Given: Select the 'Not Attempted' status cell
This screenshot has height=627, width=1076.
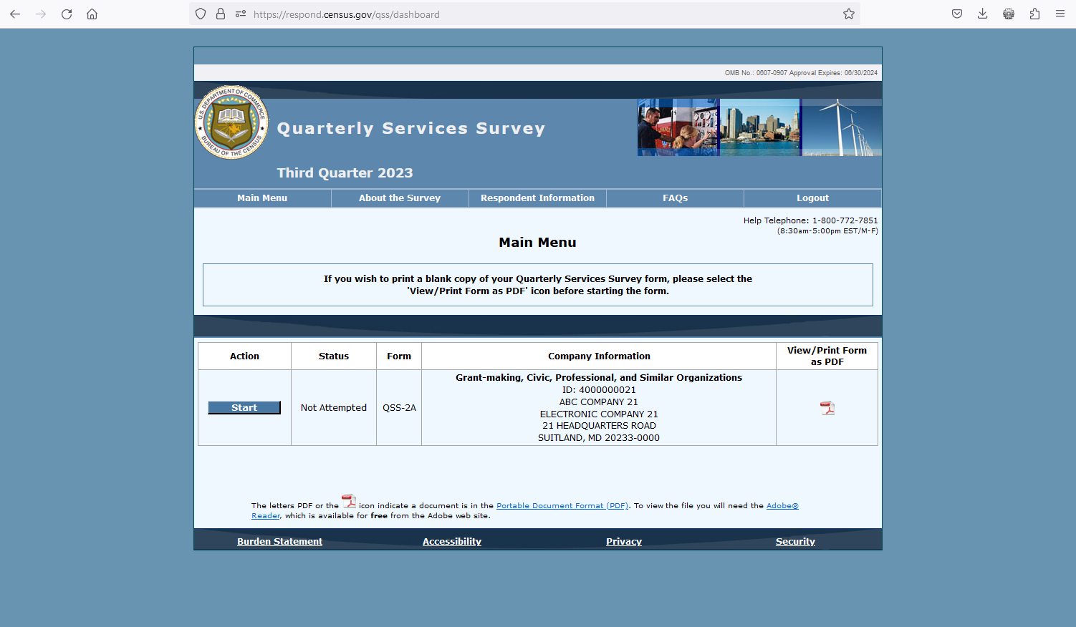Looking at the screenshot, I should pos(334,408).
